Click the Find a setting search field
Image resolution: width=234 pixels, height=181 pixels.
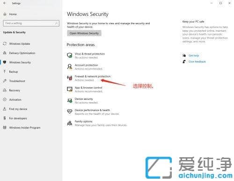[x=31, y=23]
